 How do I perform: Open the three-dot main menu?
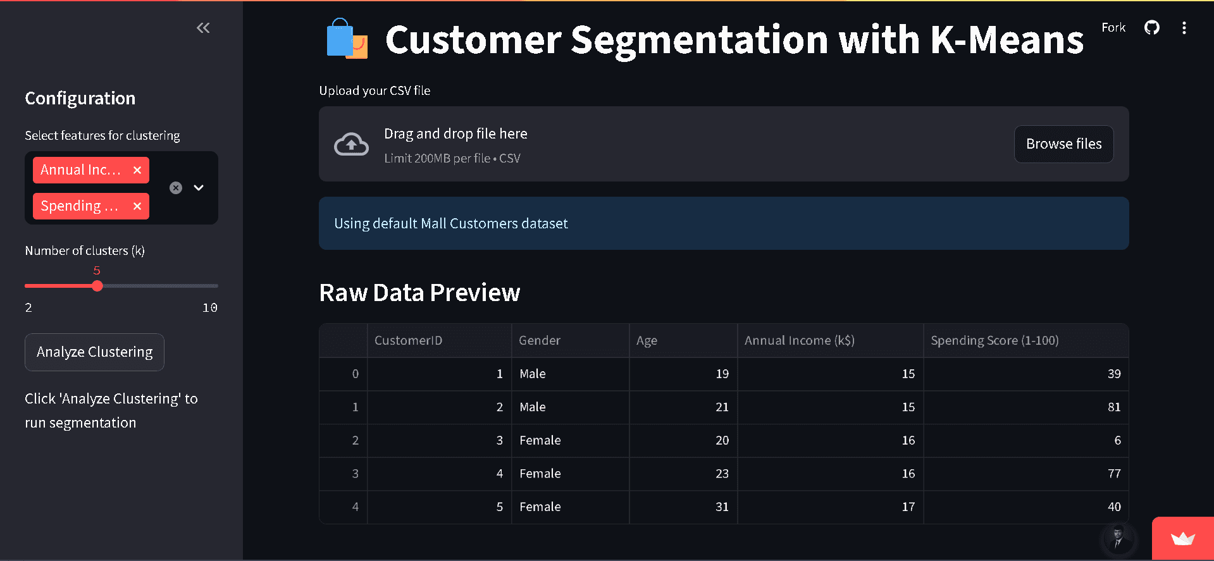(1184, 28)
